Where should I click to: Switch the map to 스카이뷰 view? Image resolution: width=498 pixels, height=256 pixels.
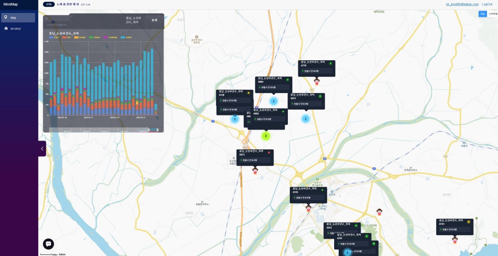tap(493, 14)
